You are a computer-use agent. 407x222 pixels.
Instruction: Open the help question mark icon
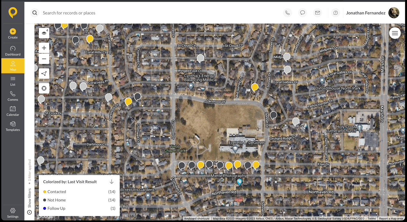click(335, 13)
